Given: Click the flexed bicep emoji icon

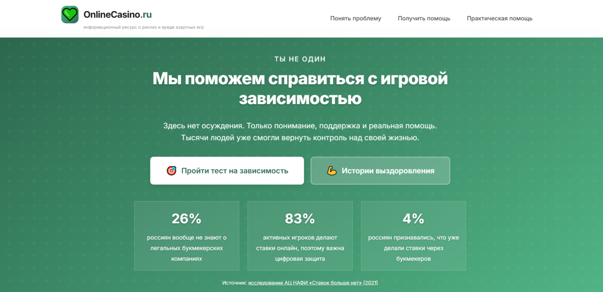Looking at the screenshot, I should tap(332, 170).
